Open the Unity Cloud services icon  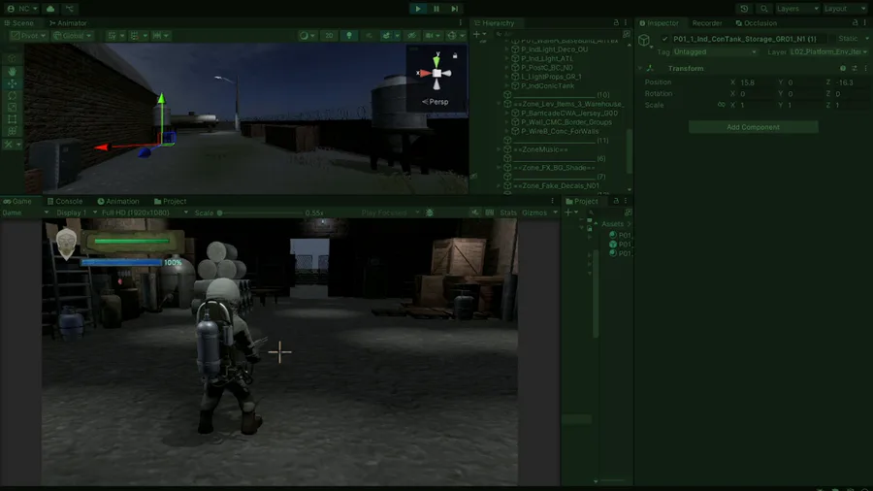[x=50, y=9]
